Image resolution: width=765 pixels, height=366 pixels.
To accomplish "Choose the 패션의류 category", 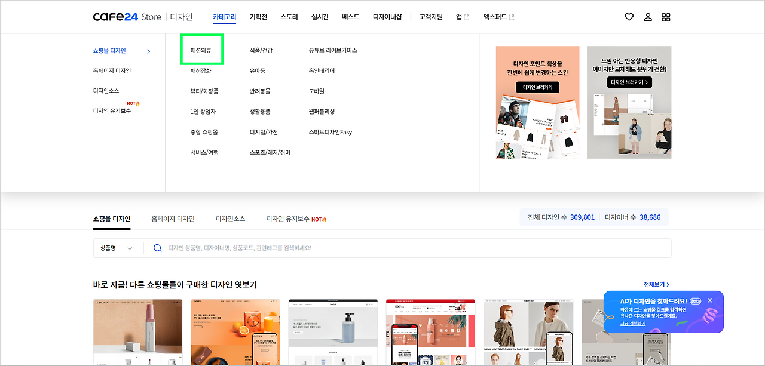I will coord(201,50).
